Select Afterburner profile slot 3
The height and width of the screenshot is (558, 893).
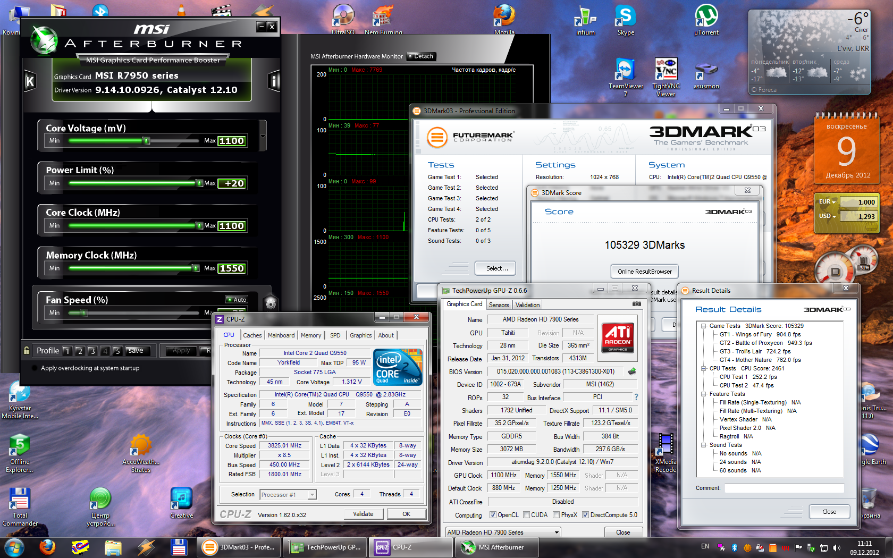(92, 351)
